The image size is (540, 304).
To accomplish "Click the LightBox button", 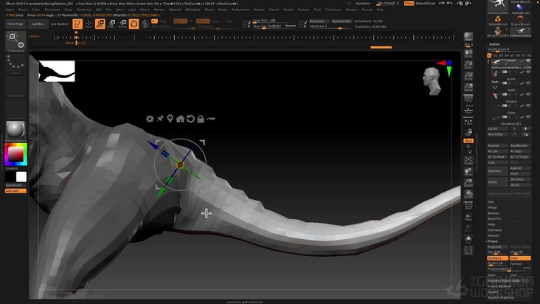I will pyautogui.click(x=37, y=24).
